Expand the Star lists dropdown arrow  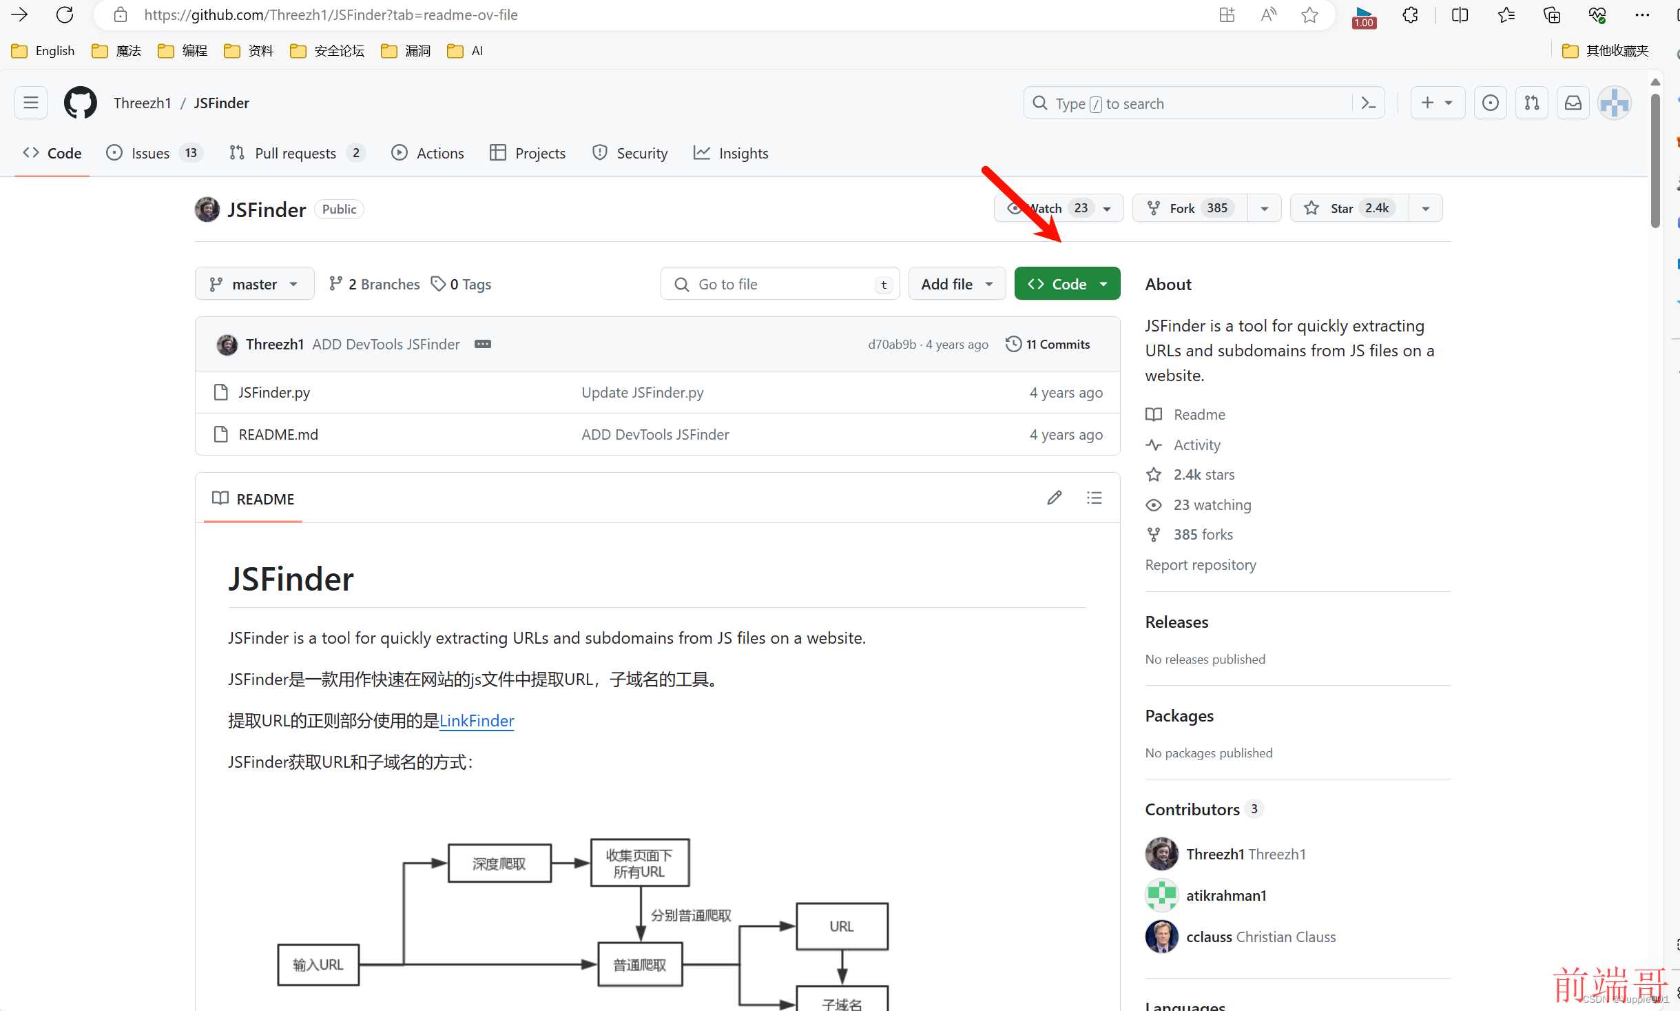click(x=1426, y=208)
